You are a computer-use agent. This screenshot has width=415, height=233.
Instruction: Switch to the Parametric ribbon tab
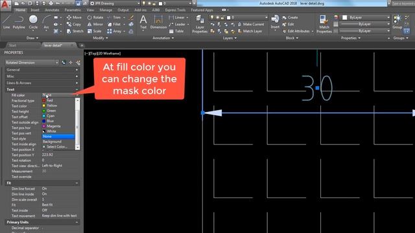pyautogui.click(x=73, y=10)
